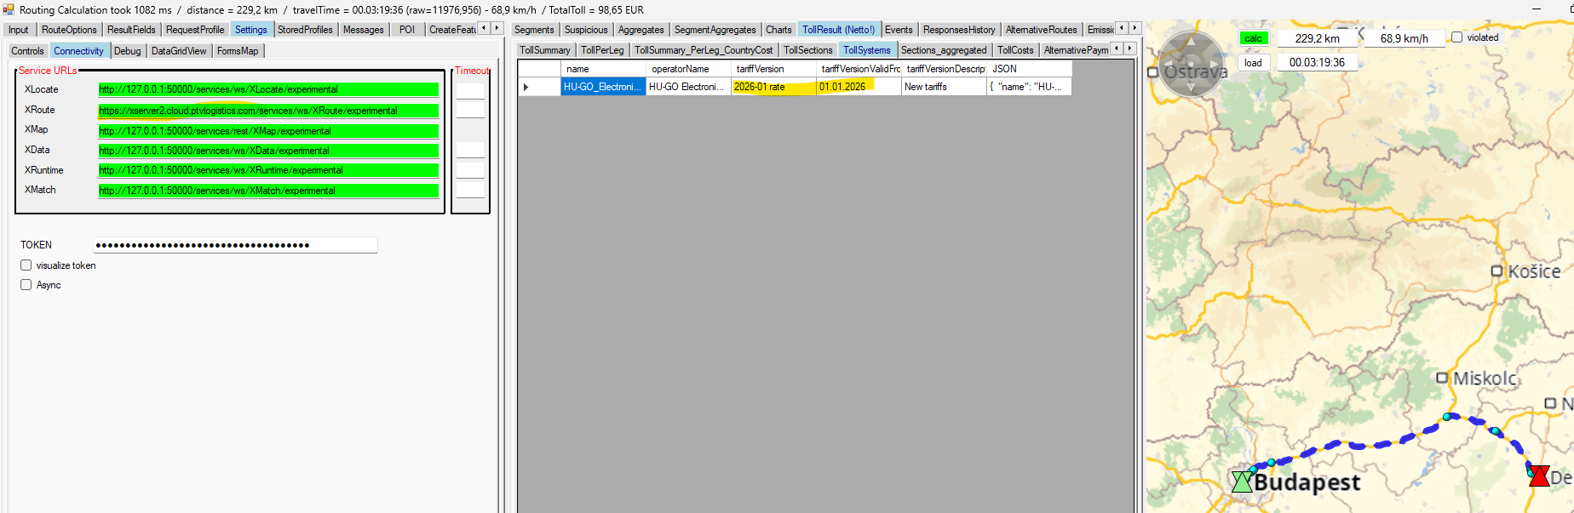Enable the visualize token checkbox

point(26,265)
